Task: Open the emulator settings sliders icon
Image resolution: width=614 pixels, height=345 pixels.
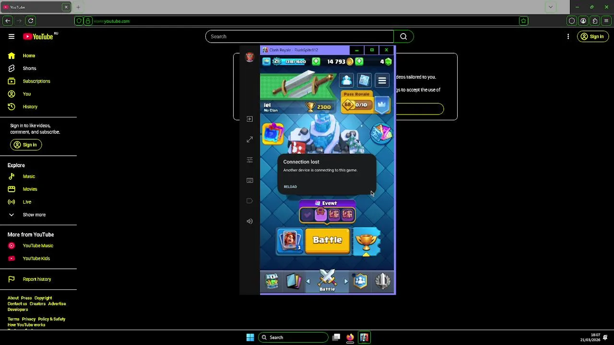Action: (249, 160)
